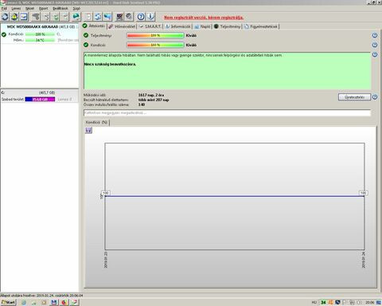This screenshot has width=382, height=306.
Task: Click the help icon next to green status text
Action: 375,54
